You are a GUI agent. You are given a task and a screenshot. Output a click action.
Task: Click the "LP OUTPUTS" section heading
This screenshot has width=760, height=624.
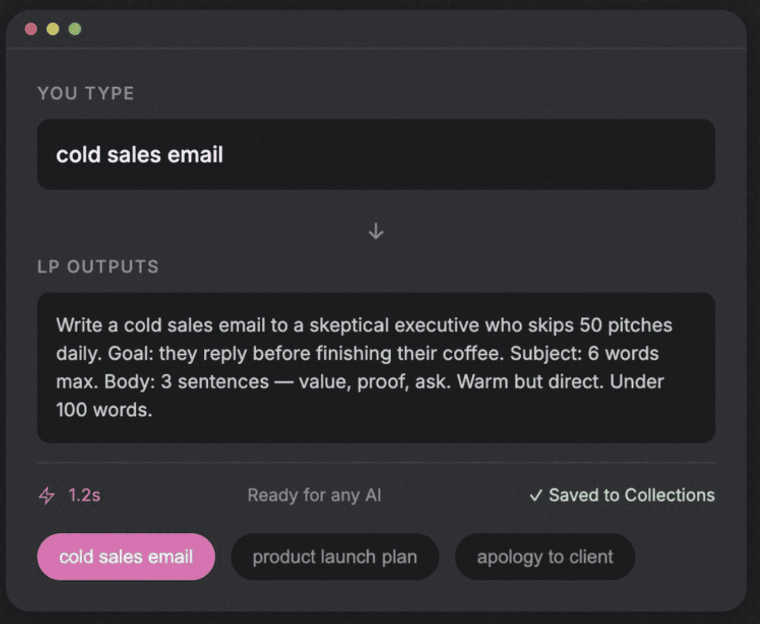click(x=99, y=266)
